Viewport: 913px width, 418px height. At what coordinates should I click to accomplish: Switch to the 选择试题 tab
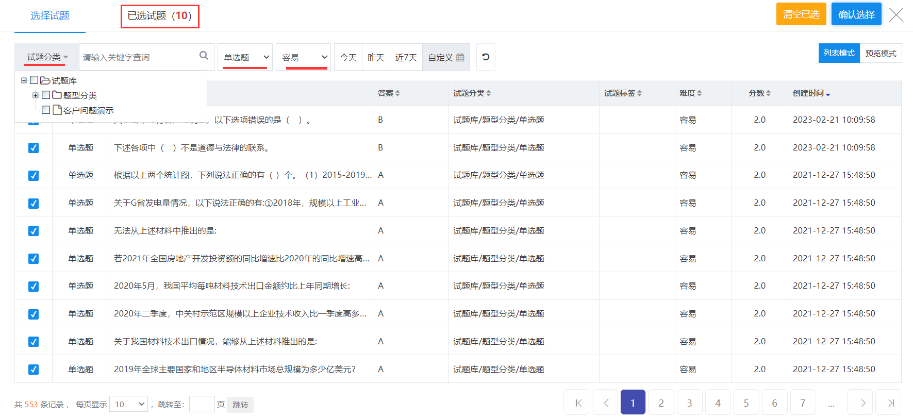(x=49, y=16)
